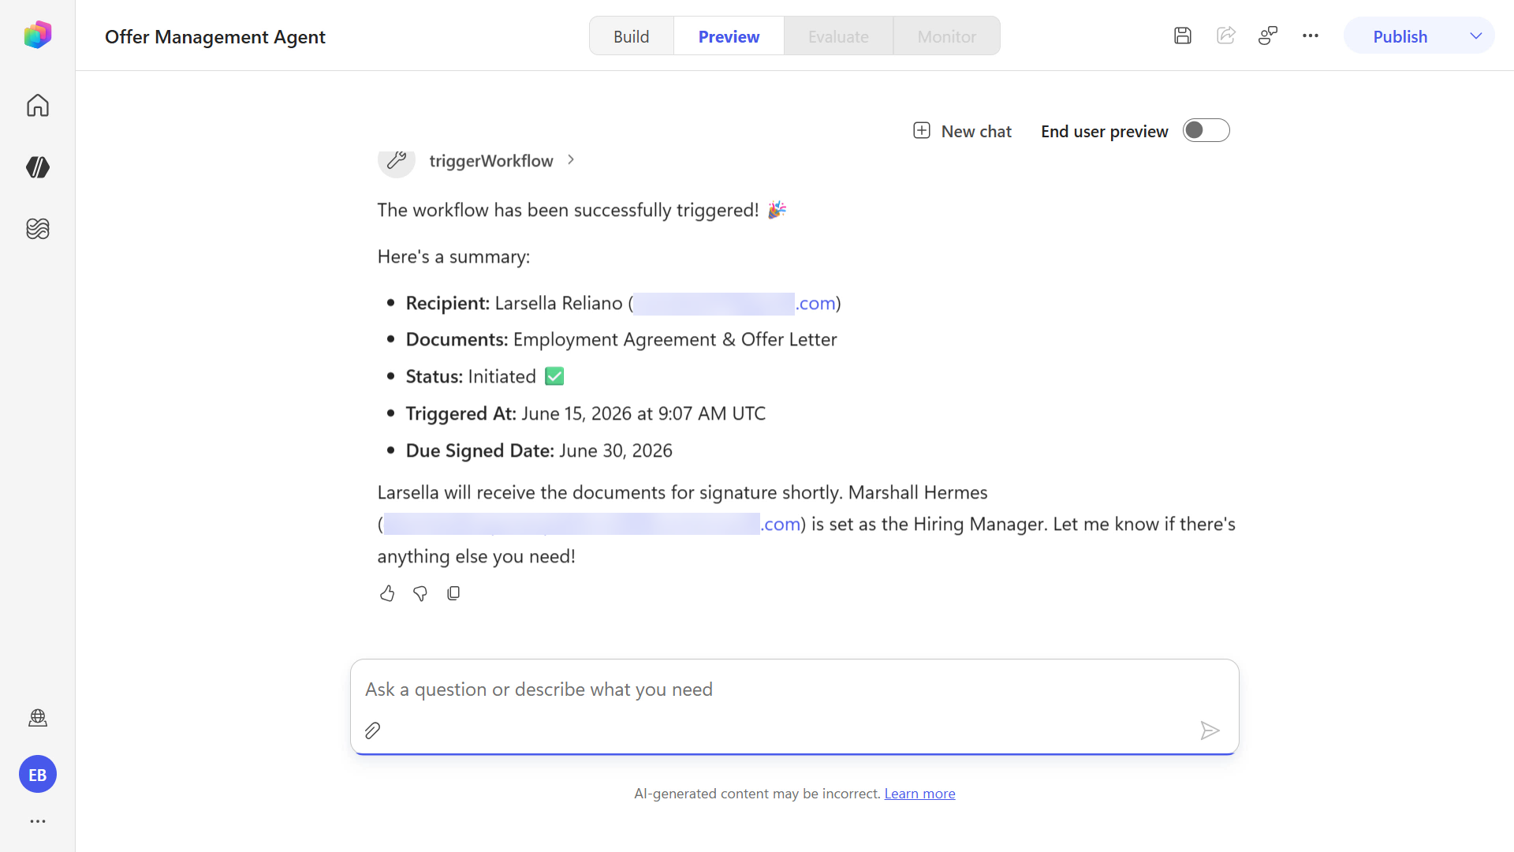The height and width of the screenshot is (852, 1514).
Task: Click the share icon in top toolbar
Action: pos(1225,35)
